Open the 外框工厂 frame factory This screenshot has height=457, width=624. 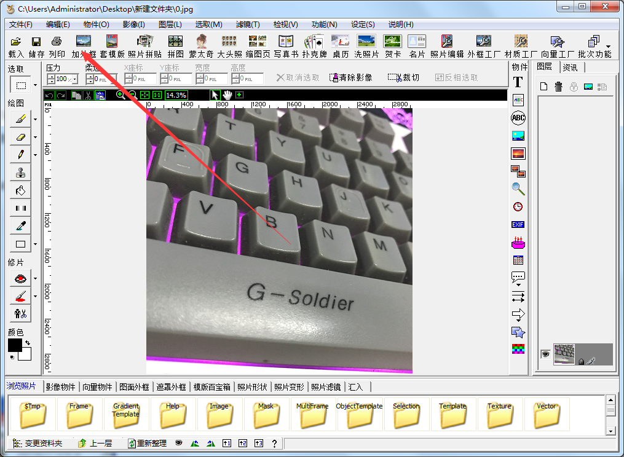[484, 47]
